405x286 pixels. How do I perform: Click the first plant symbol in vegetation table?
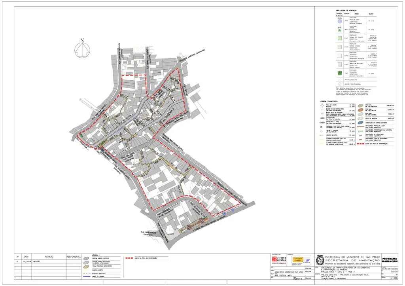tap(339, 21)
